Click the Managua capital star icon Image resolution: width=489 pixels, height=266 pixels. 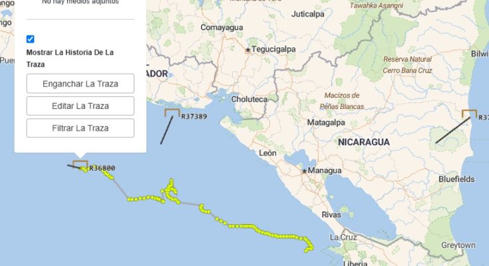click(305, 171)
